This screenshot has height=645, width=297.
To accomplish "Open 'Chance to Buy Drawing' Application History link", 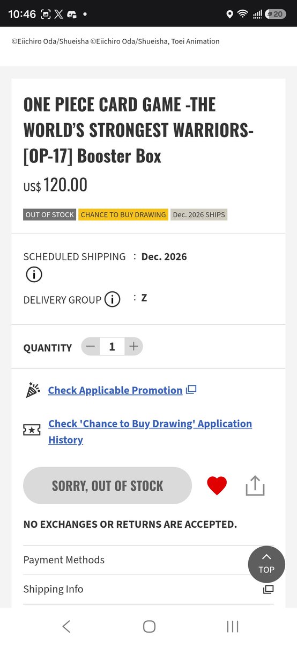I will [150, 432].
